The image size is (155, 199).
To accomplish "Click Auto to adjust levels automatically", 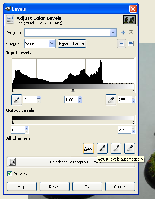I will point(88,148).
